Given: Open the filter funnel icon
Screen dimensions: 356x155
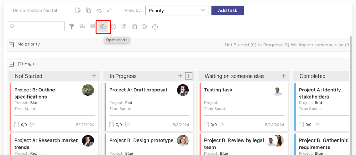Looking at the screenshot, I should click(72, 27).
